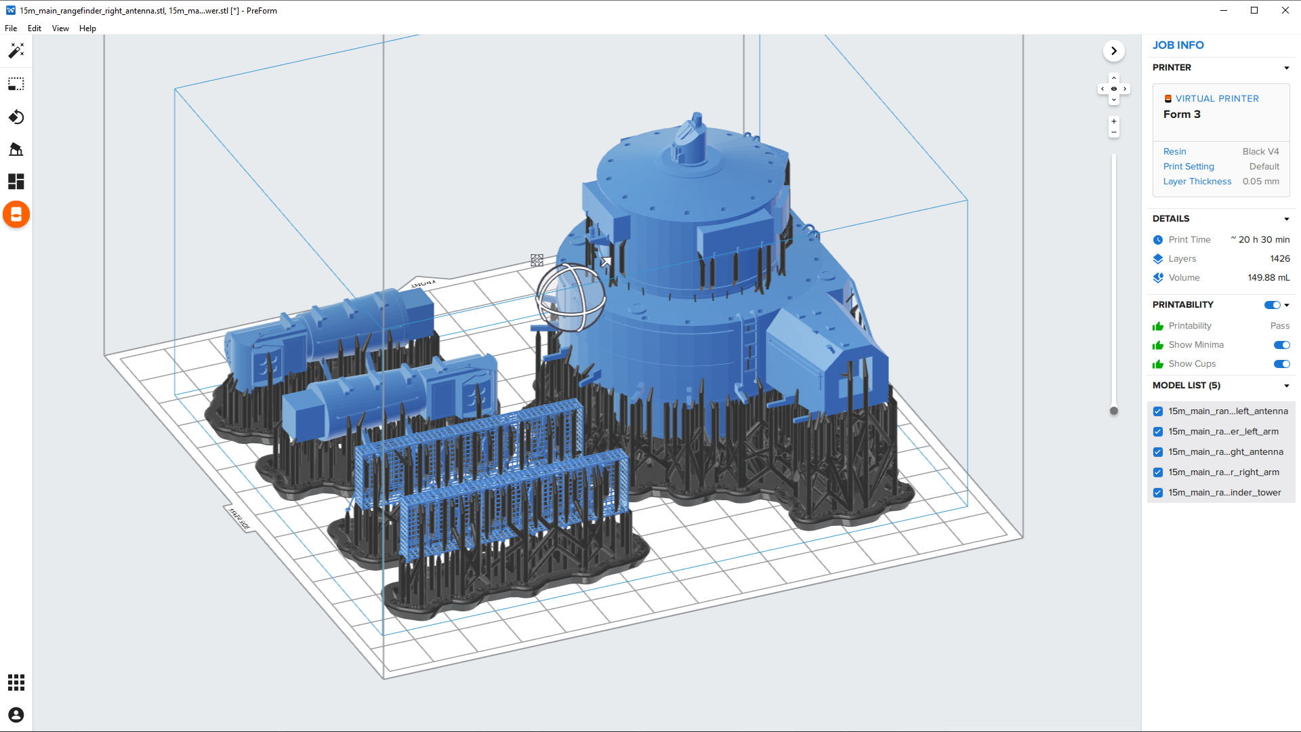The width and height of the screenshot is (1301, 732).
Task: Open the File menu
Action: pyautogui.click(x=11, y=28)
